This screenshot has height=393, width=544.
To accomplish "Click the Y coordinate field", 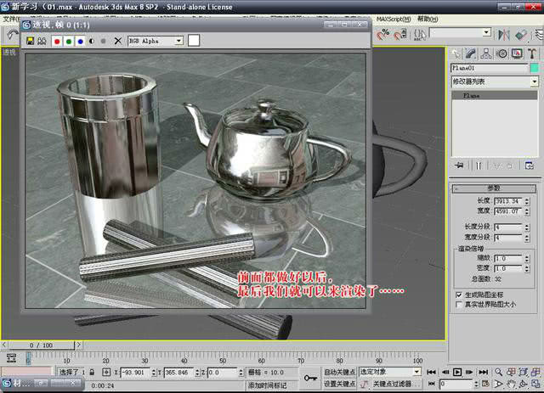I will click(x=179, y=373).
